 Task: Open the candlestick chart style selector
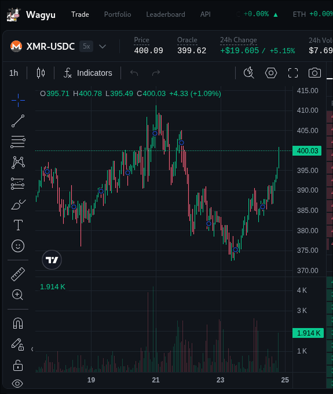[x=41, y=73]
